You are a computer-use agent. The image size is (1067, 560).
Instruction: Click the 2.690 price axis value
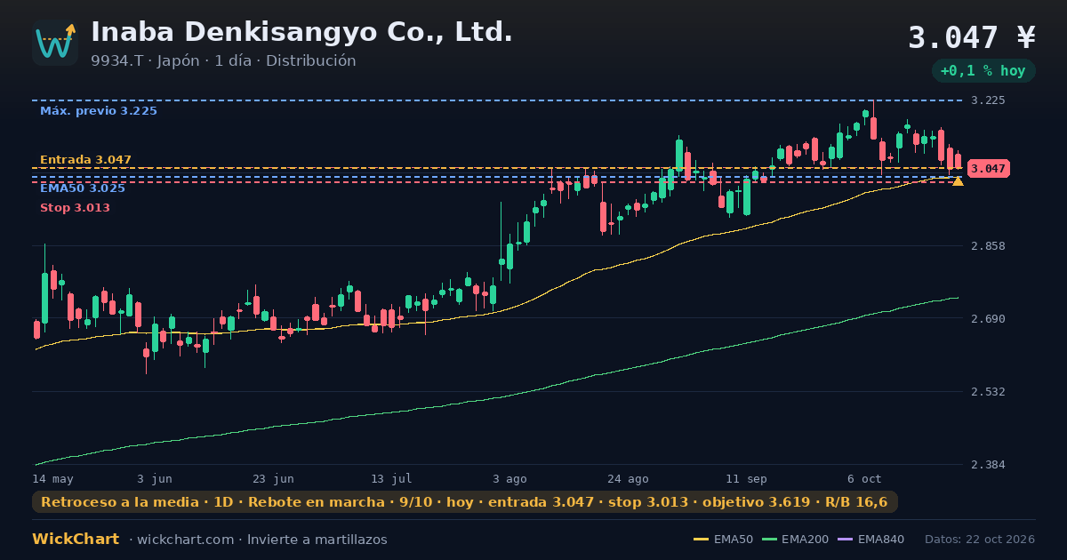pyautogui.click(x=988, y=319)
